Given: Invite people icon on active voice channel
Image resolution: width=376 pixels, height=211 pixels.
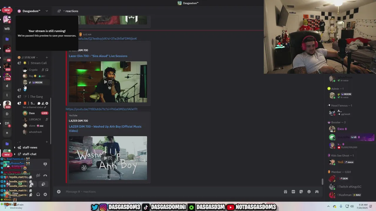Looking at the screenshot, I should [43, 103].
